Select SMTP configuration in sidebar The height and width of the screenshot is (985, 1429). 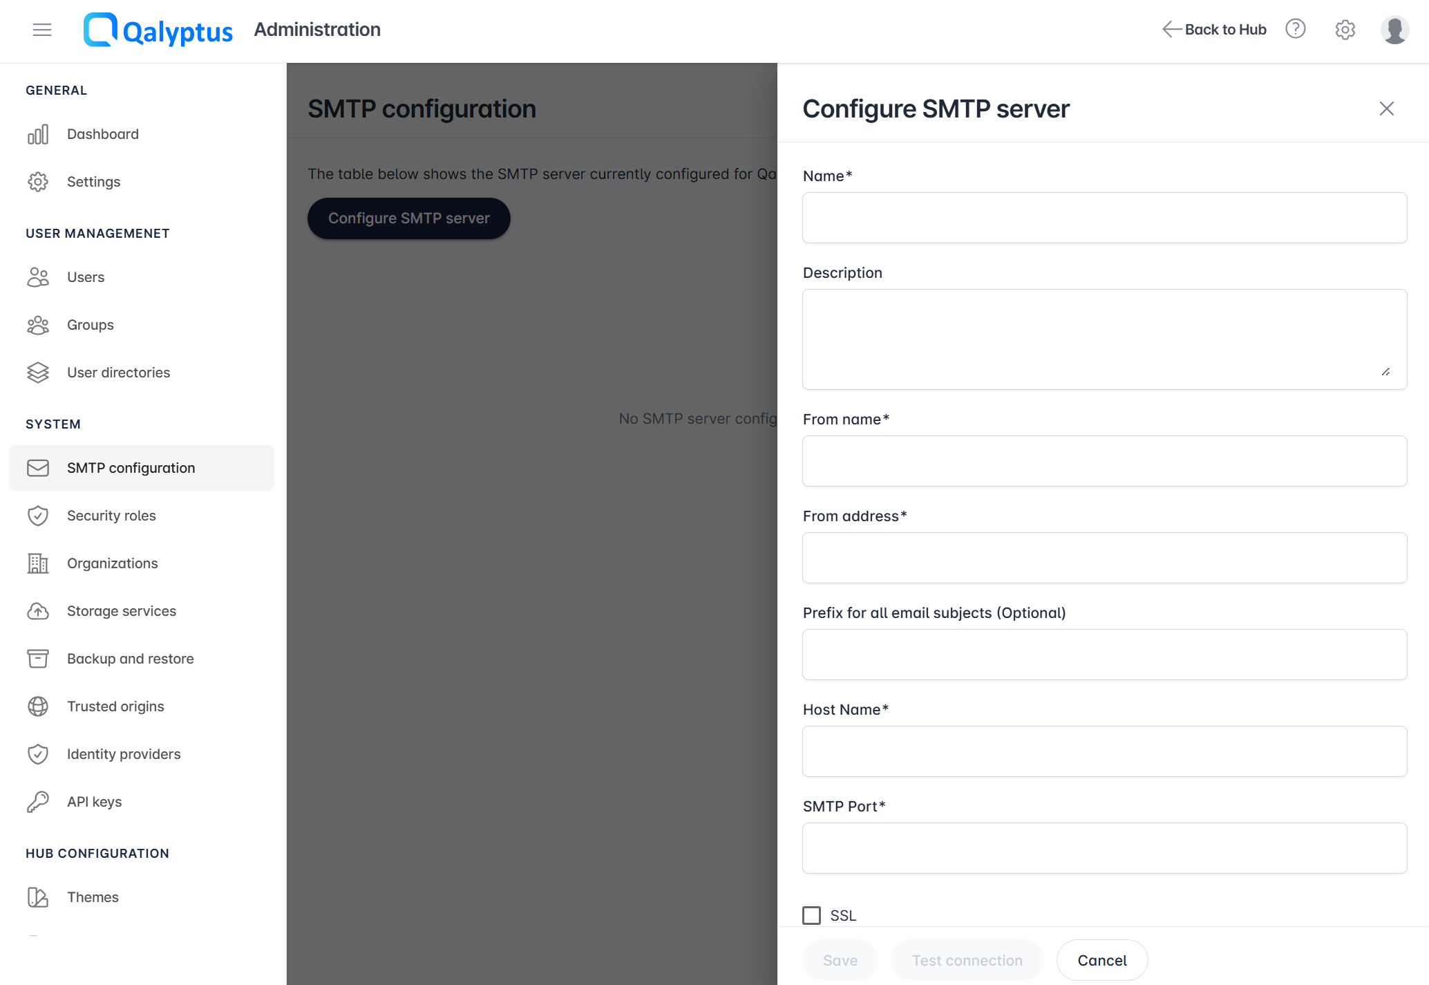click(x=131, y=467)
